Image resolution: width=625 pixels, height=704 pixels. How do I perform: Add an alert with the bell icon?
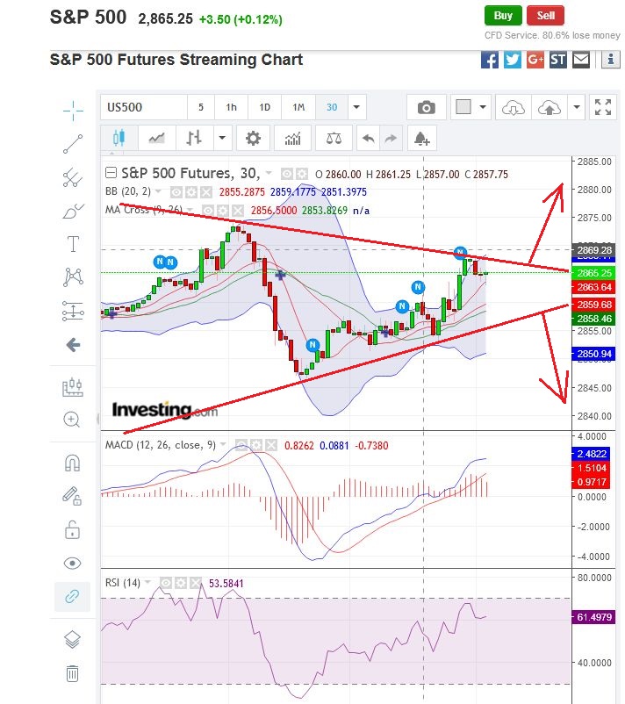[x=421, y=138]
